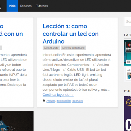The height and width of the screenshot is (131, 131).
Task: Click Continua leyendo link
Action: point(58,95)
